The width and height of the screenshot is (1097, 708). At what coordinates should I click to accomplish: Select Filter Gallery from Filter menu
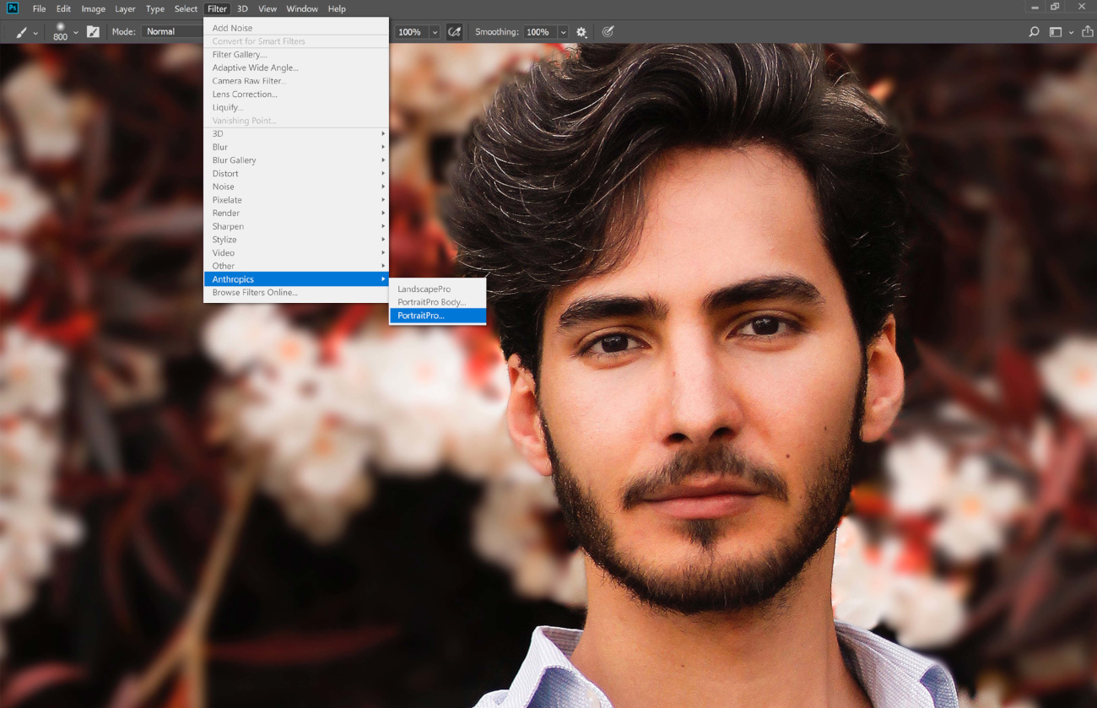coord(296,55)
